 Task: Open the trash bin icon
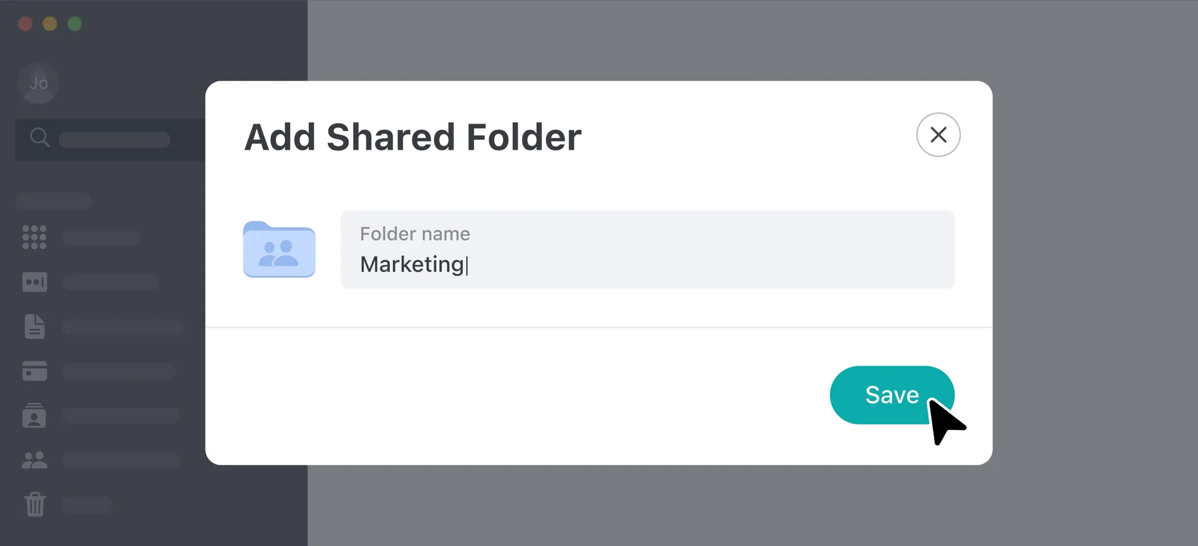(35, 504)
